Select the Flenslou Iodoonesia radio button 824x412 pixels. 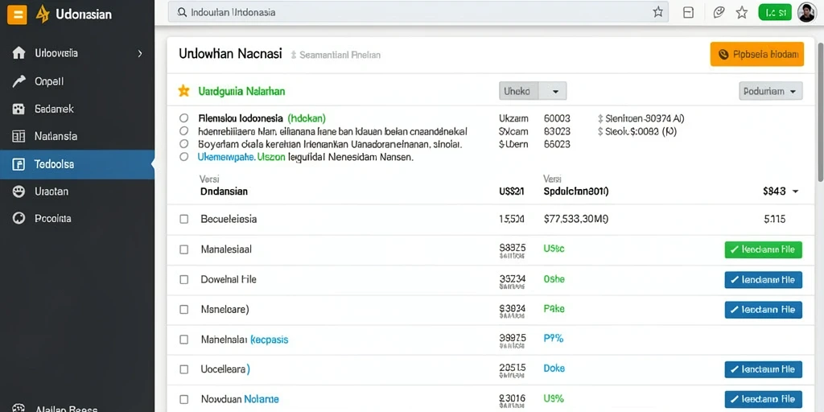coord(183,118)
